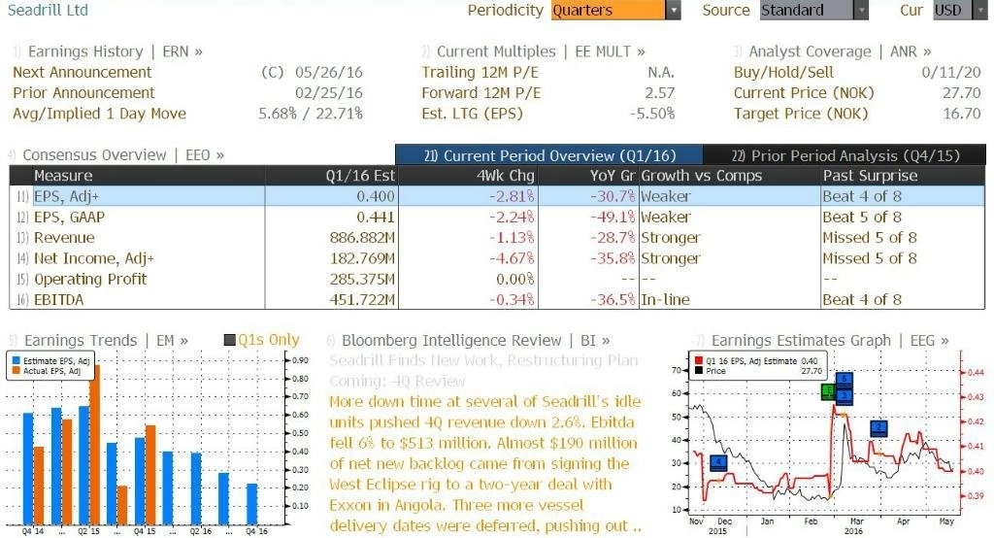Click the red EPS Adj Estimate legend icon

coord(699,361)
